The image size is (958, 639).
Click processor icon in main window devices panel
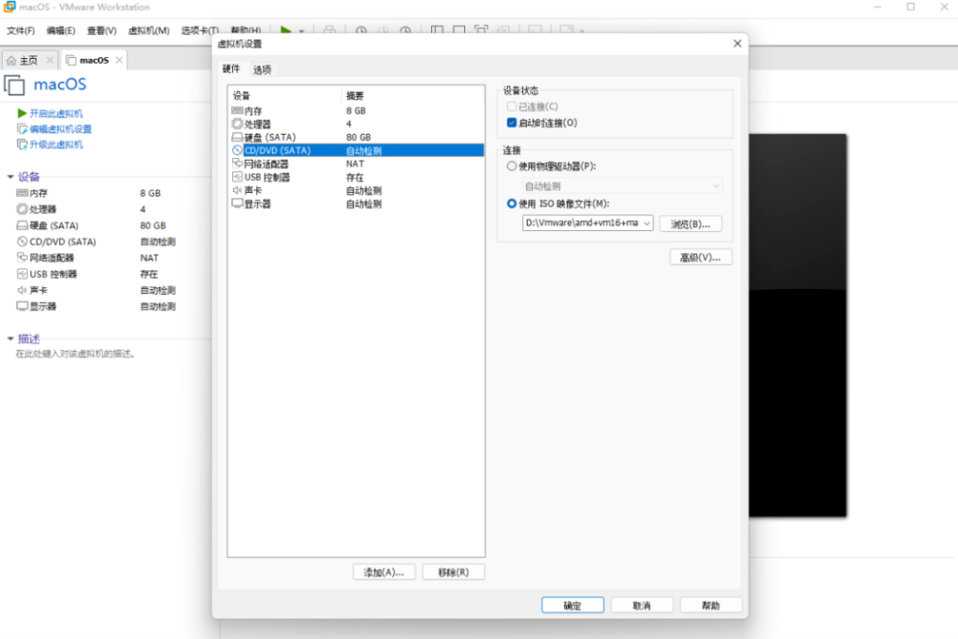click(22, 209)
